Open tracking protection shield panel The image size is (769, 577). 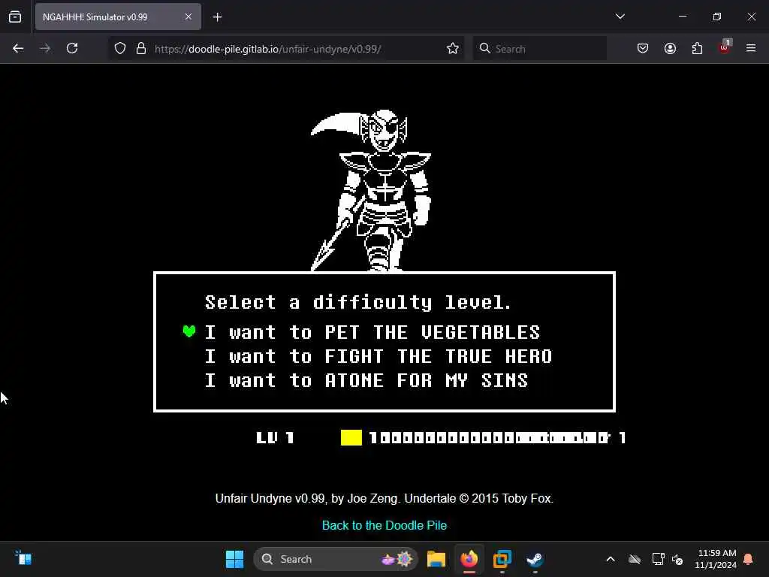tap(120, 49)
